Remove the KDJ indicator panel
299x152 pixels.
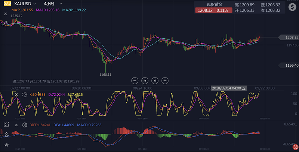point(16,95)
